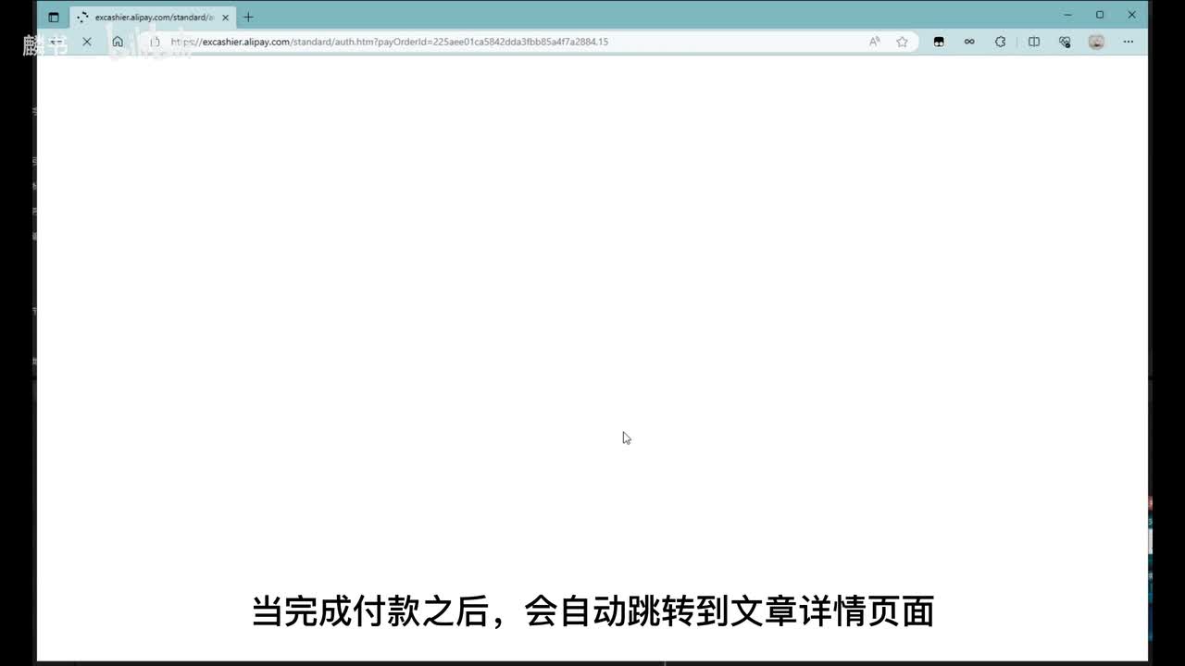This screenshot has width=1185, height=666.
Task: Go to the browser home page
Action: (x=118, y=42)
